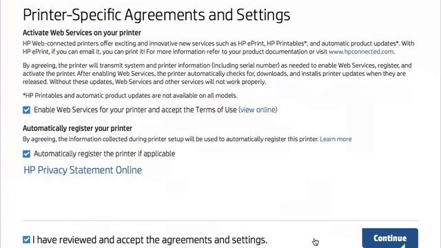Screen dimensions: 441x248
Task: Open HP Privacy Statement Online
Action: pyautogui.click(x=83, y=170)
